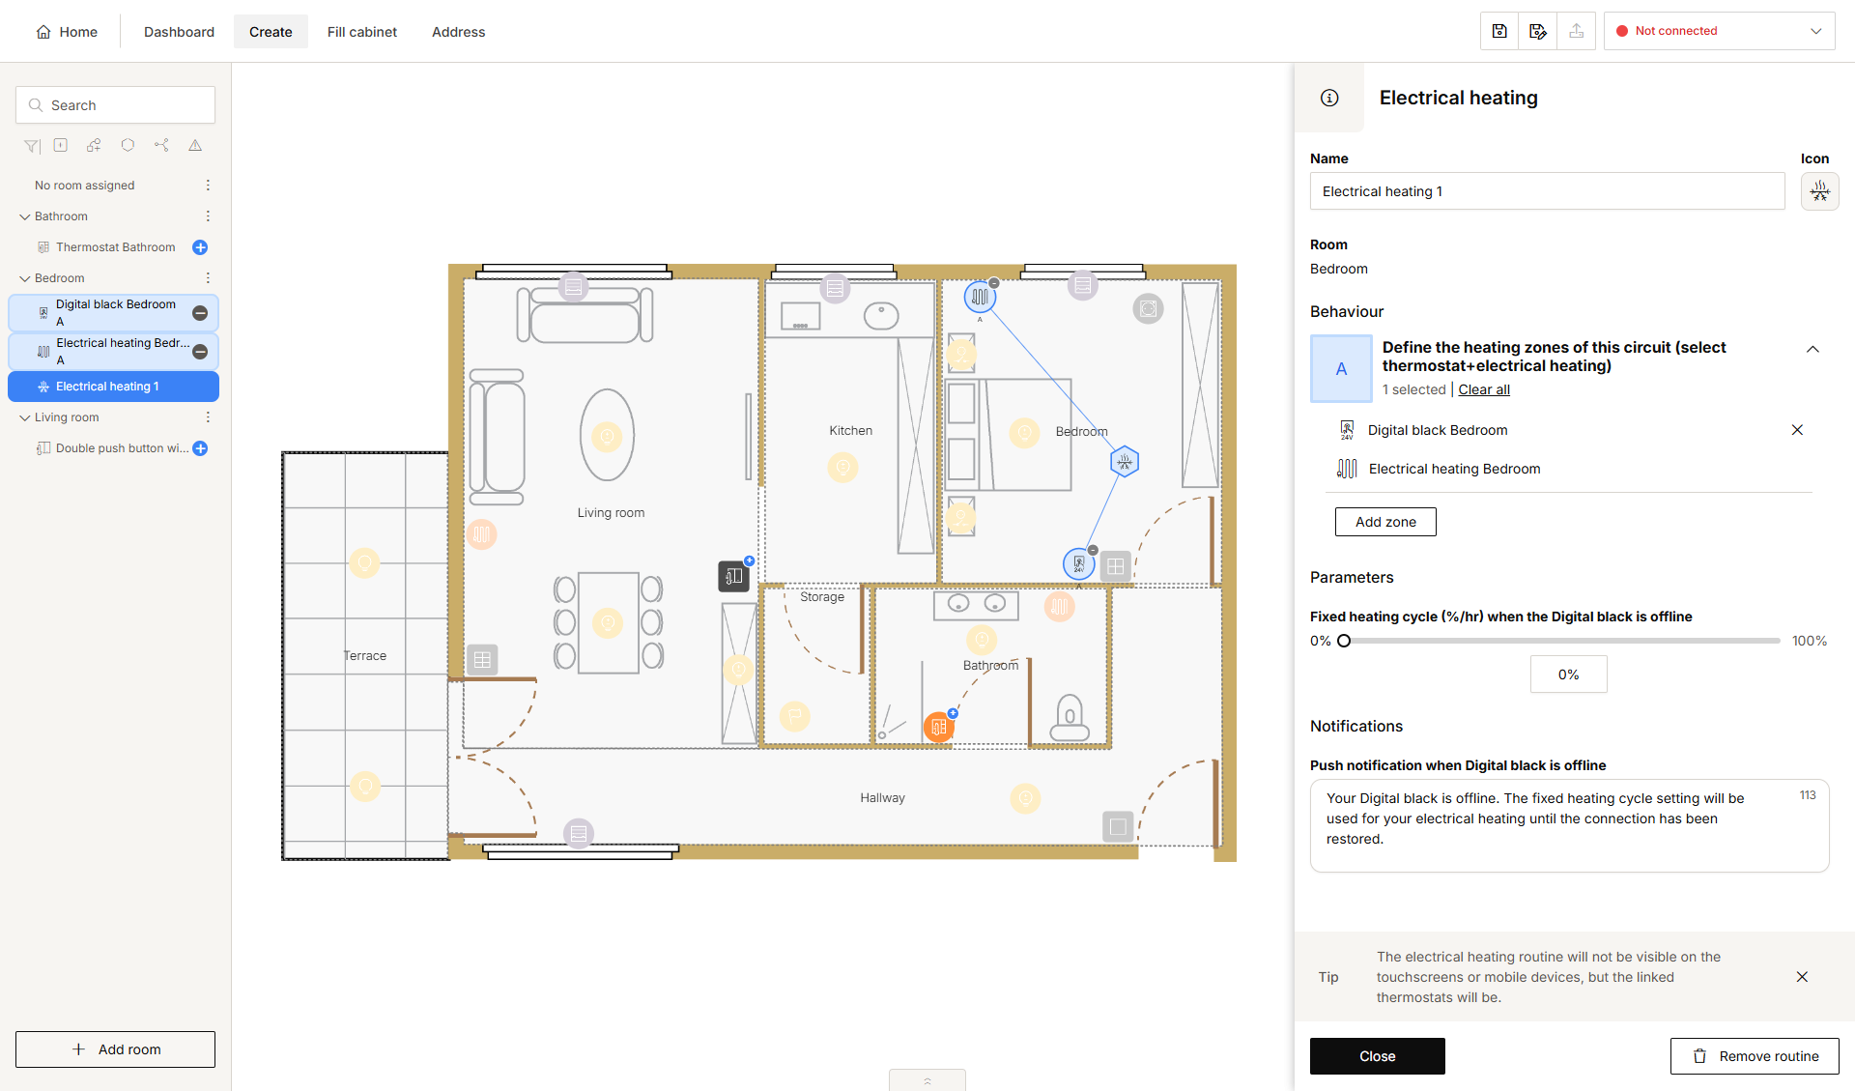Click the filter funnel icon
This screenshot has width=1855, height=1091.
click(32, 146)
